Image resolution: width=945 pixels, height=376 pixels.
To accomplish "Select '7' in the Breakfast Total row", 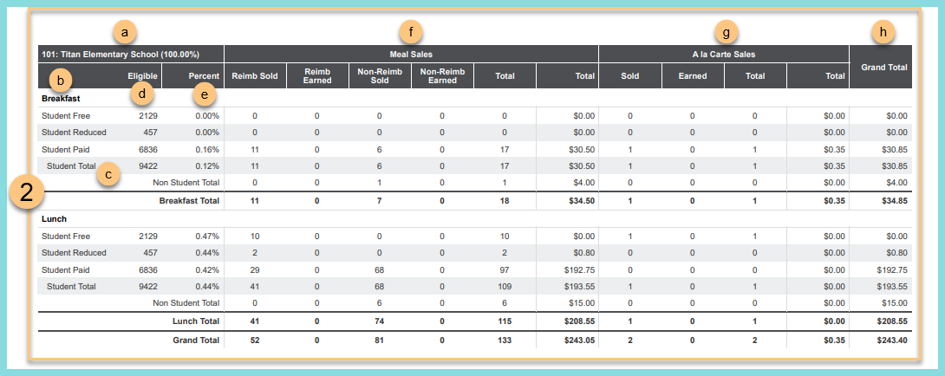I will (380, 200).
